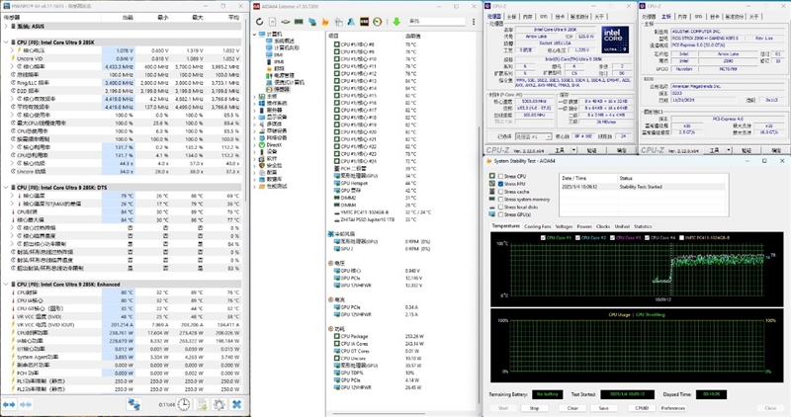Click the AIDA64 toolbar refresh icon

[x=259, y=22]
